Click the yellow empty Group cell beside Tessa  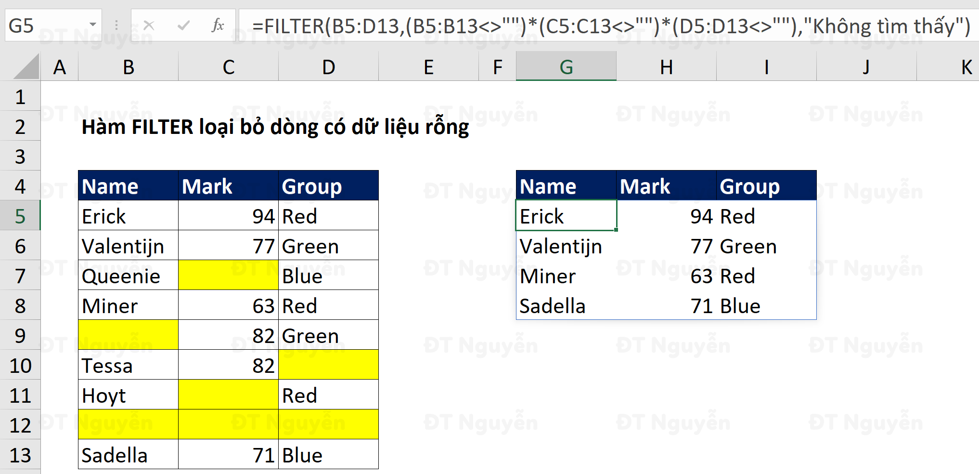click(x=328, y=365)
